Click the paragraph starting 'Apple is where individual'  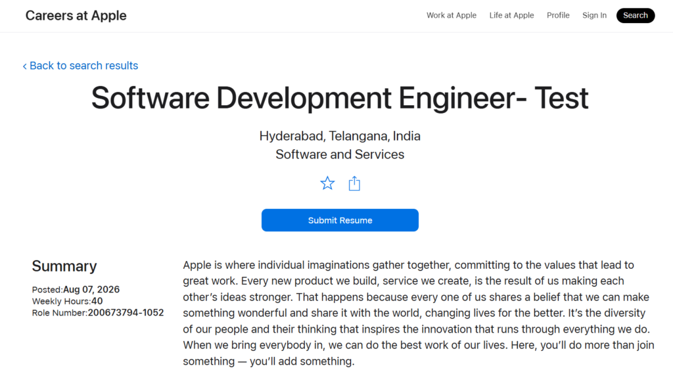[419, 313]
